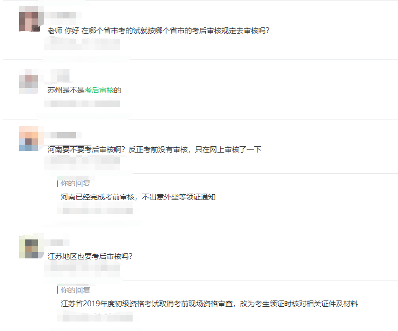Select the comment 江苏地区也要考后审核吗
398x331 pixels.
click(x=90, y=256)
